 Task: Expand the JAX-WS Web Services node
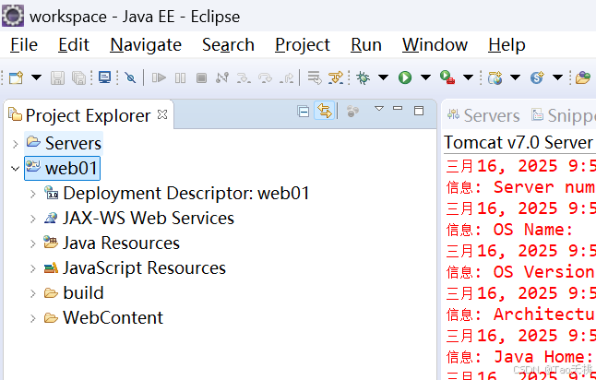pyautogui.click(x=33, y=219)
